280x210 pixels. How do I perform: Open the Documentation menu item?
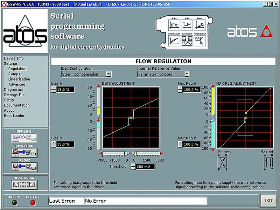coord(17,105)
